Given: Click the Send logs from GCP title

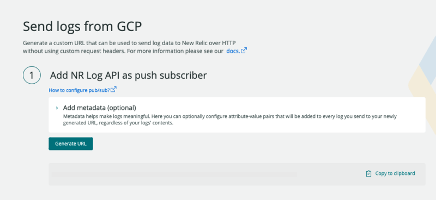Looking at the screenshot, I should pyautogui.click(x=82, y=27).
